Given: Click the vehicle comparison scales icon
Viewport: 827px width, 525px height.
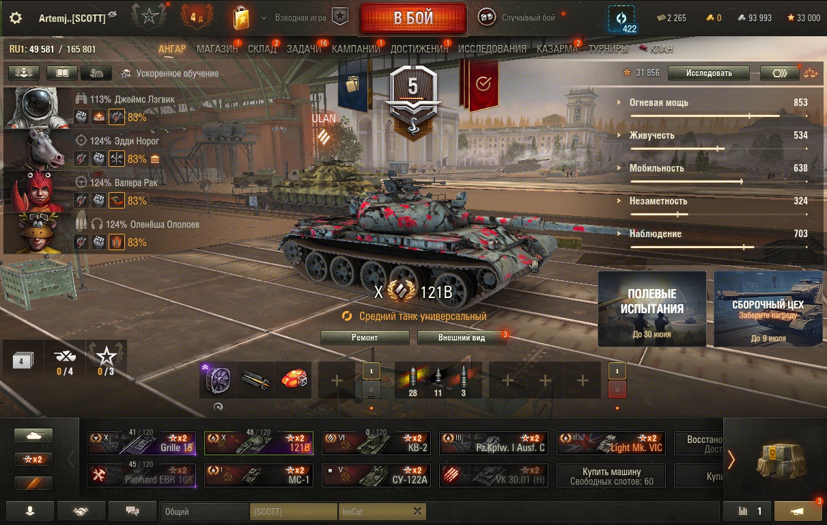Looking at the screenshot, I should click(x=811, y=72).
